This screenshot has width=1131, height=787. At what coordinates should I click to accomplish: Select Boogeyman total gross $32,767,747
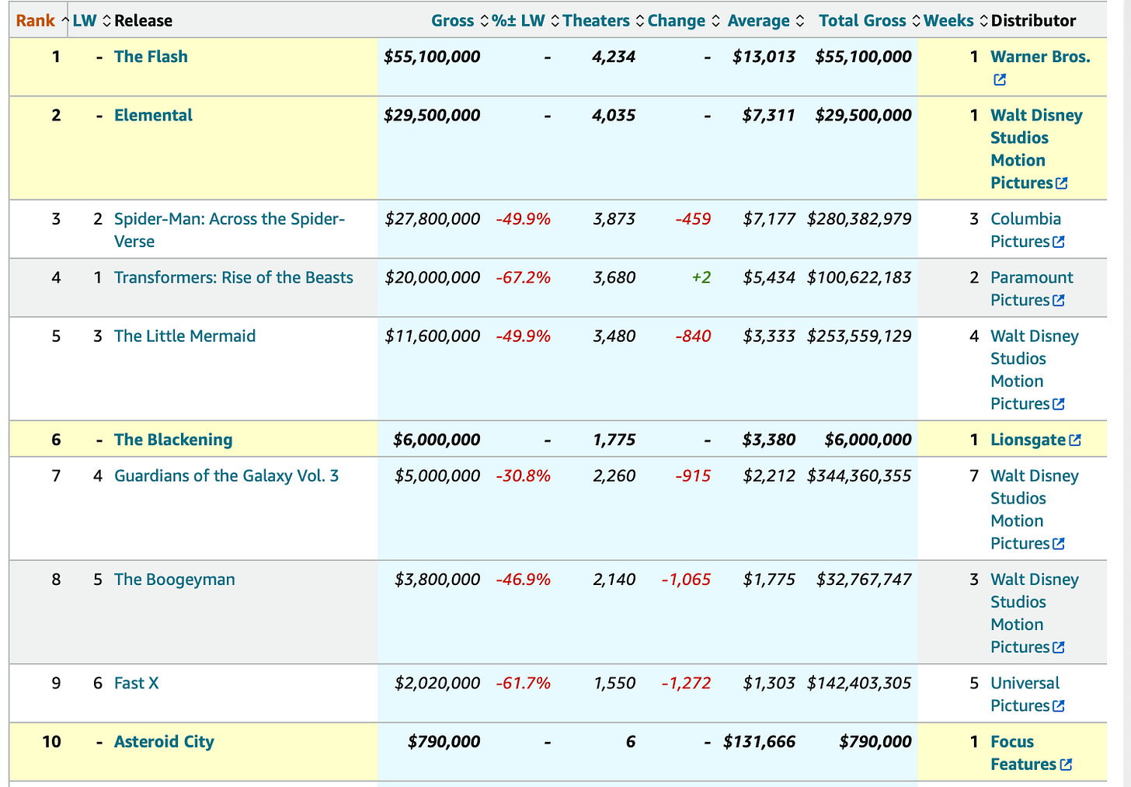point(864,580)
